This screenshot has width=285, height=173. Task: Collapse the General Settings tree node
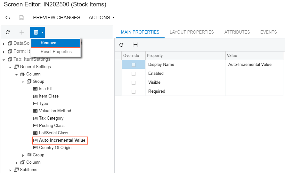click(x=10, y=67)
